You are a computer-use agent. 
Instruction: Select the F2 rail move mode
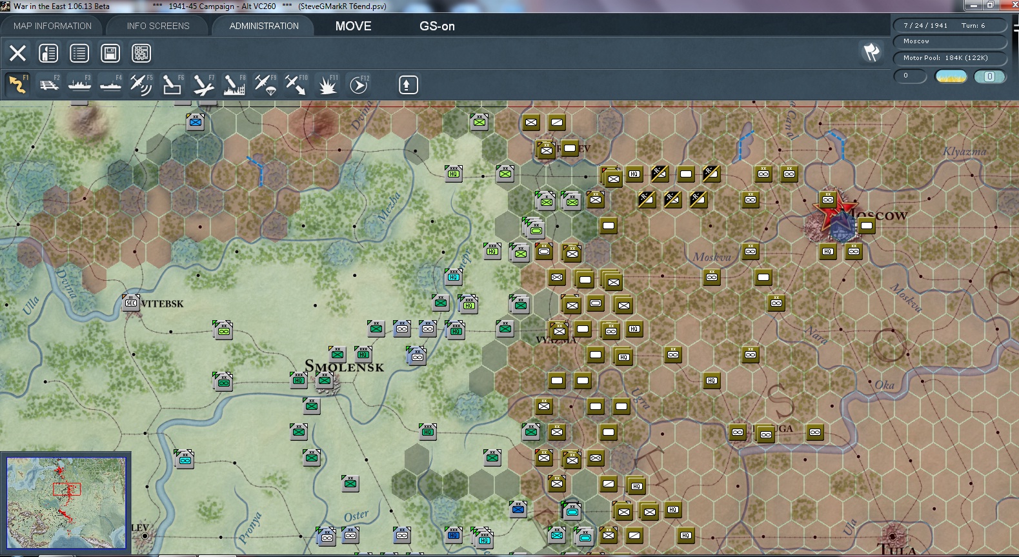48,85
